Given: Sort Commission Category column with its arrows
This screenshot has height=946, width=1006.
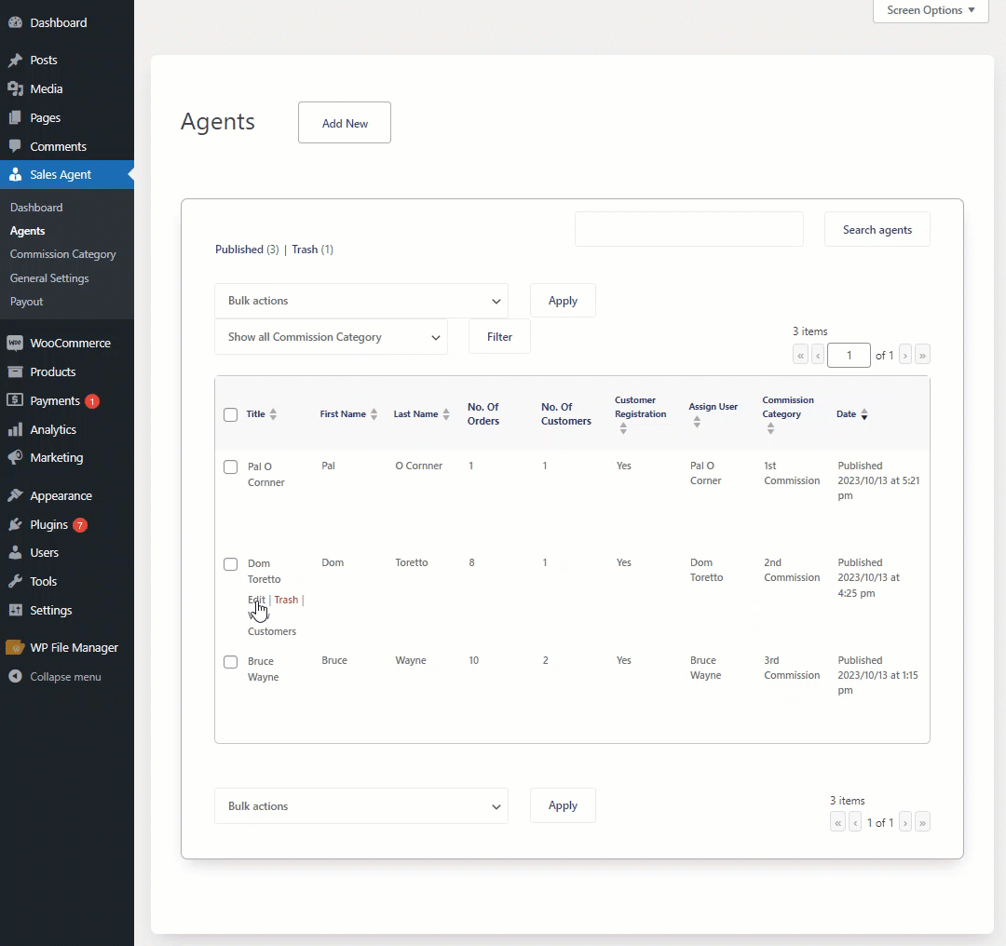Looking at the screenshot, I should (770, 428).
